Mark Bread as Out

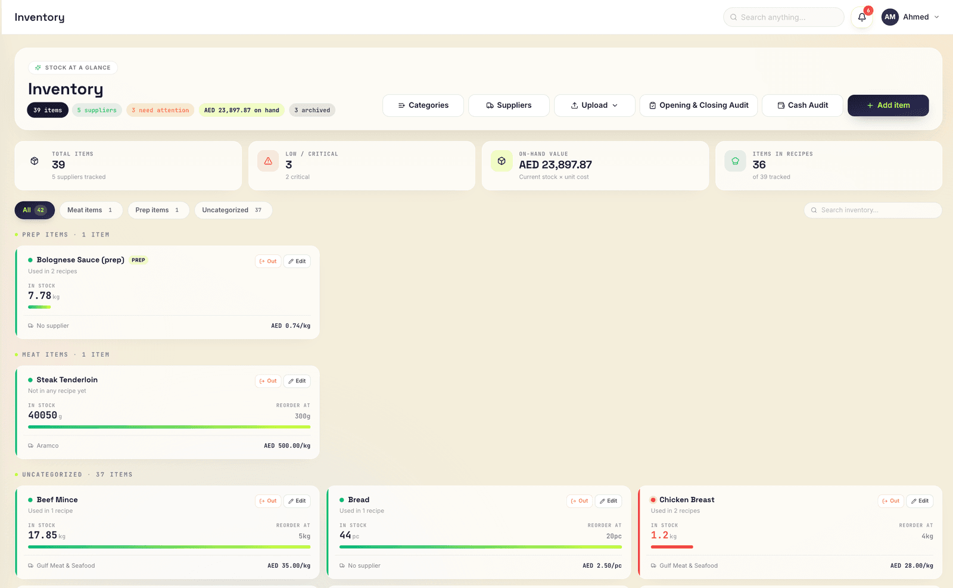tap(580, 501)
